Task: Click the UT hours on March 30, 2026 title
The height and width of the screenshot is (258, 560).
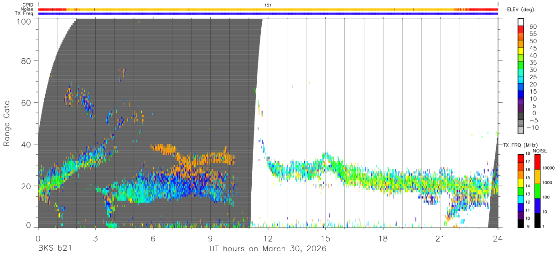Action: coord(268,249)
